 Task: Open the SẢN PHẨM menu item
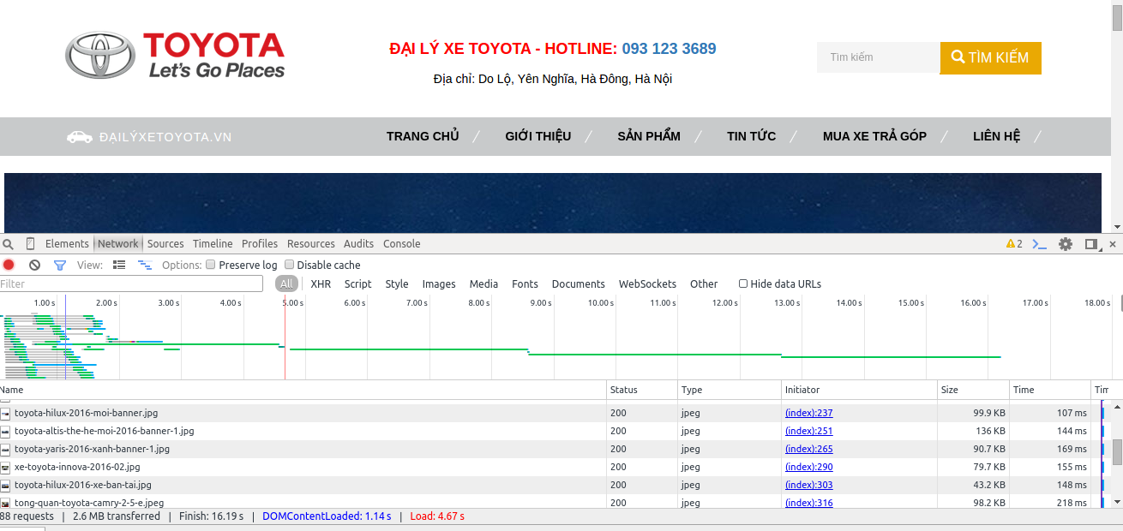tap(649, 136)
